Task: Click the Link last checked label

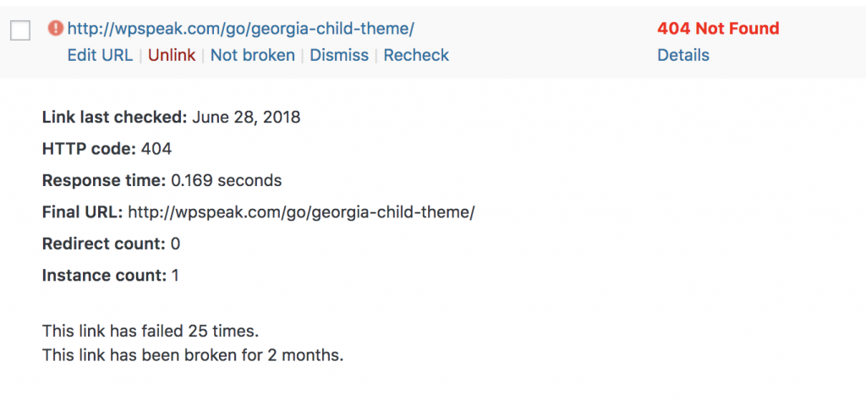Action: coord(115,118)
